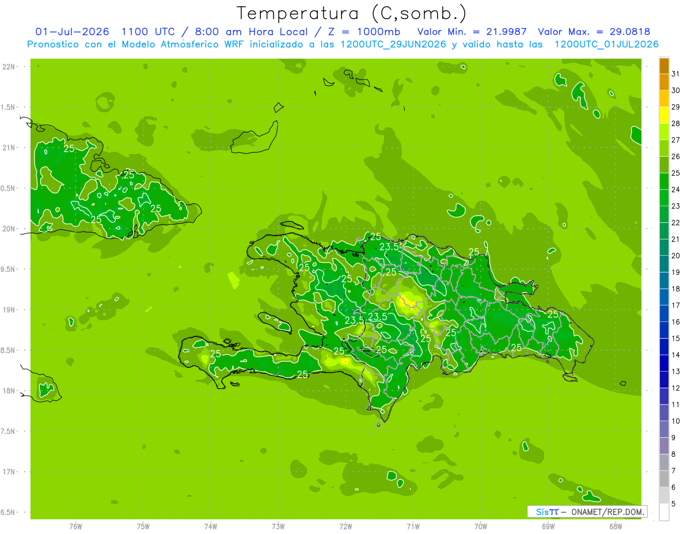Click the '20N' latitude axis label

click(x=8, y=229)
